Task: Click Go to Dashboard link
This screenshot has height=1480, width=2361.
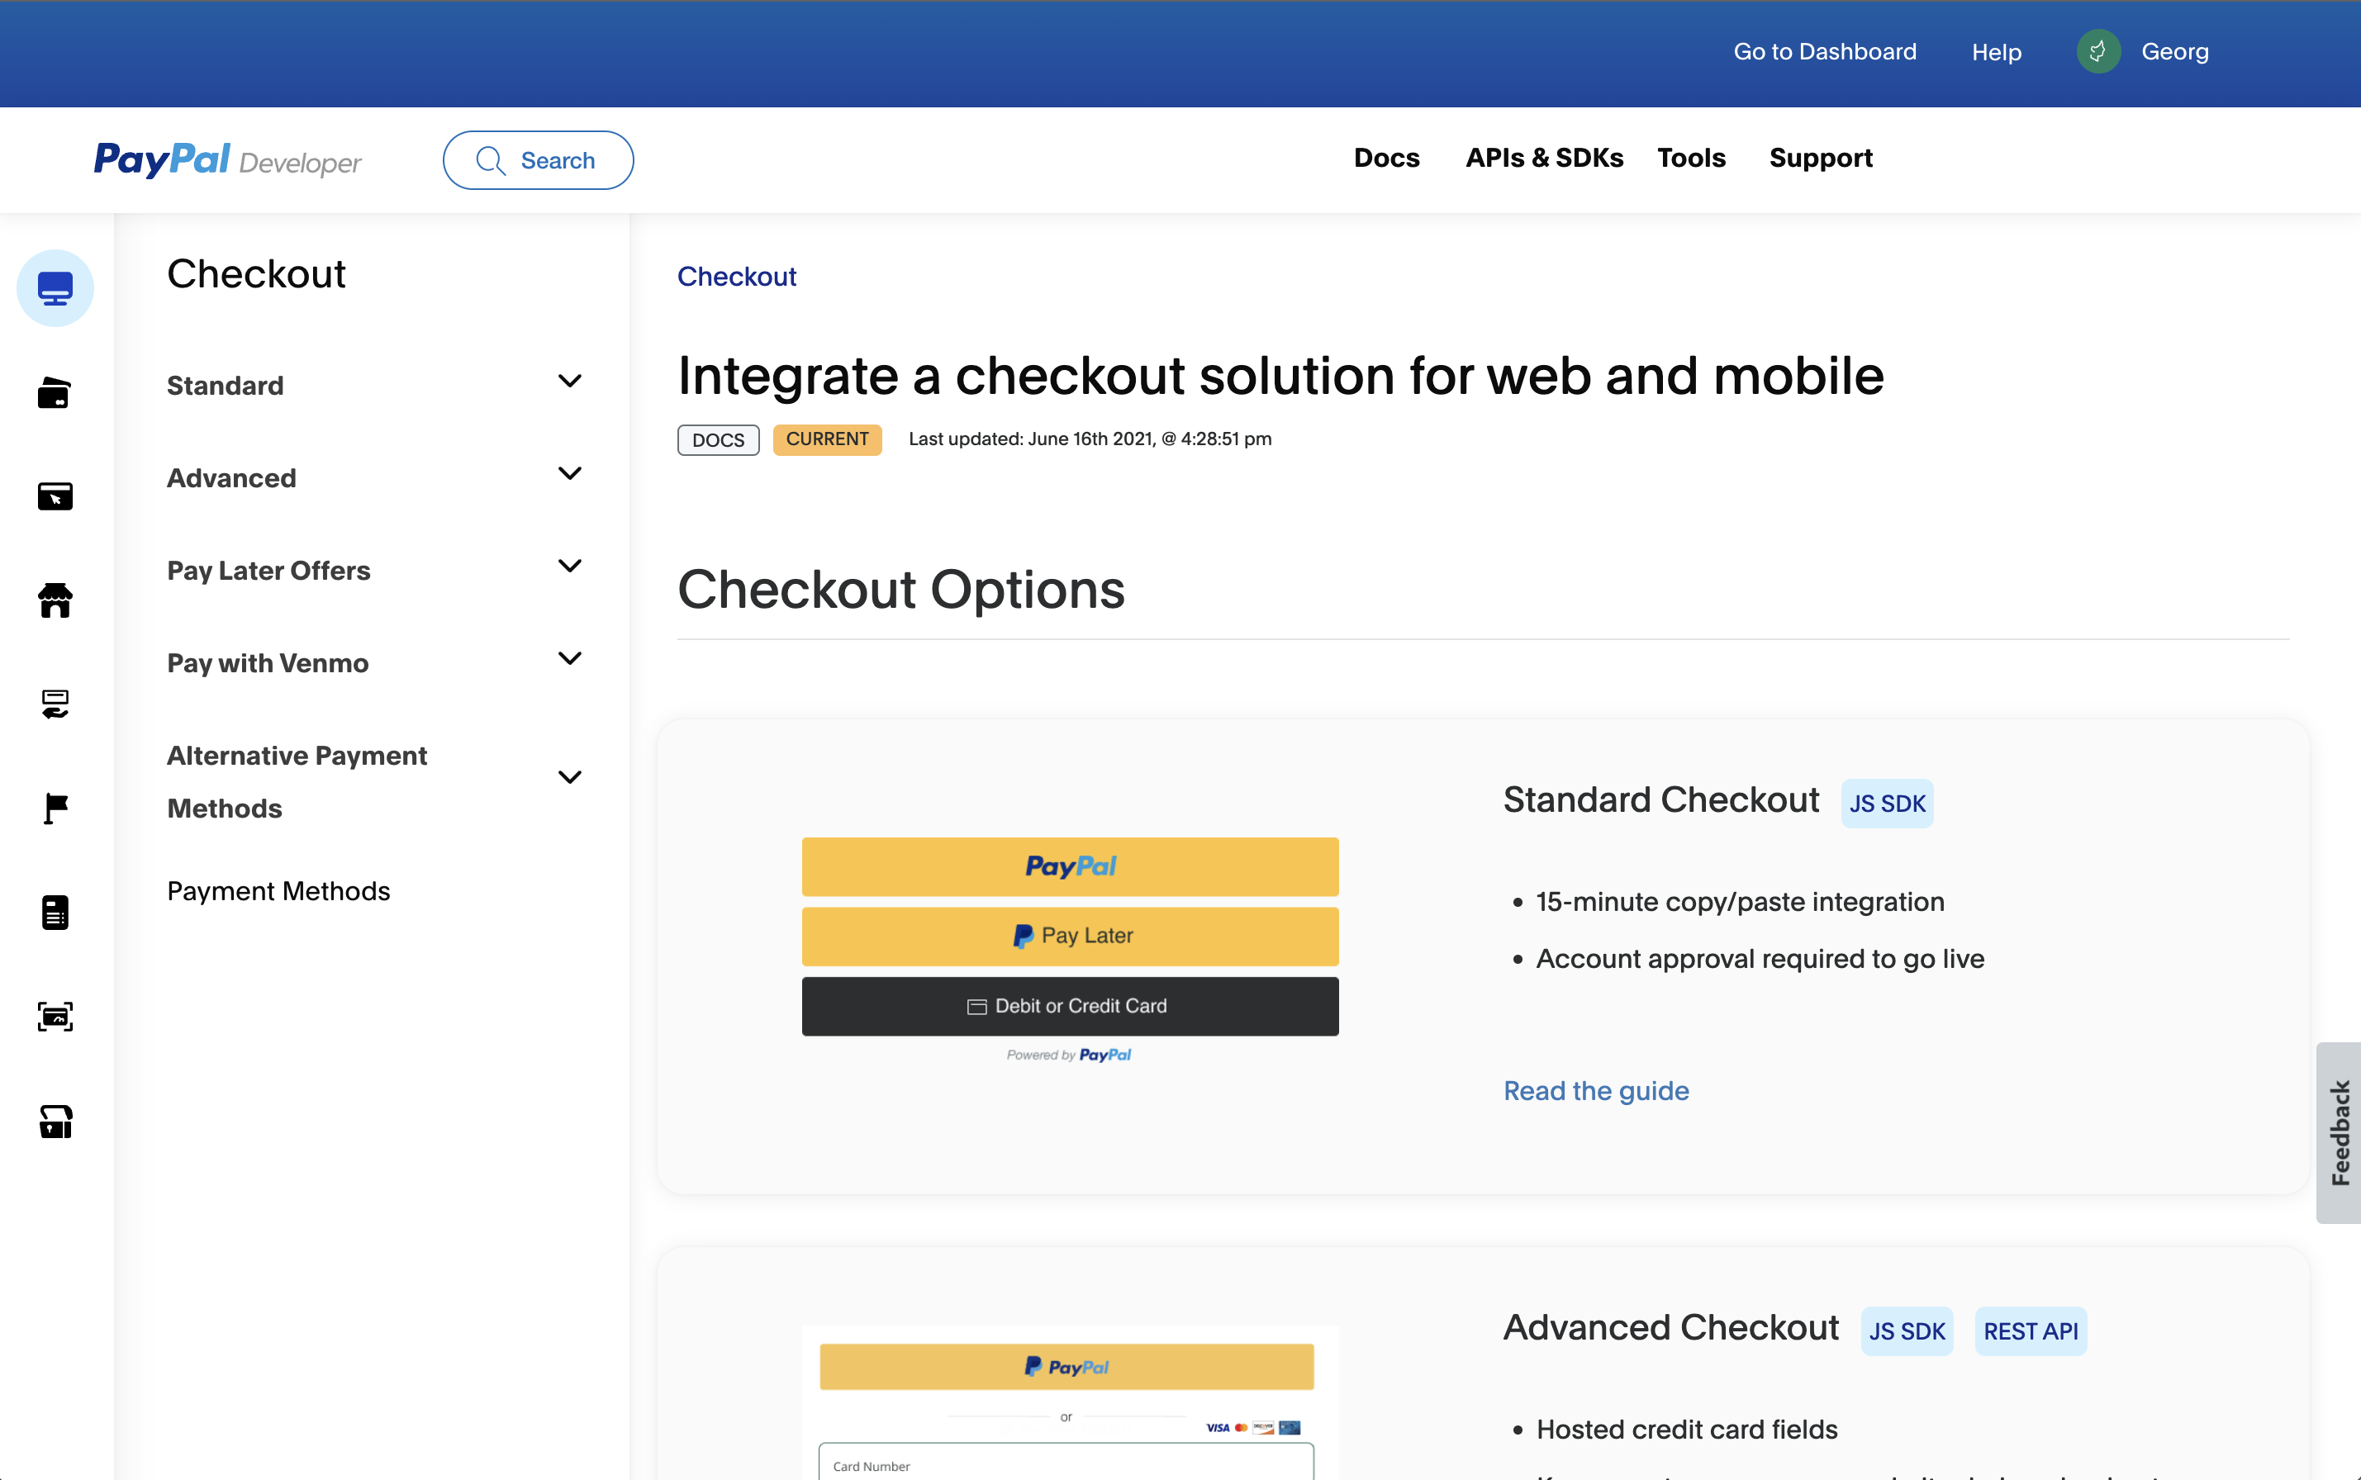Action: [1823, 52]
